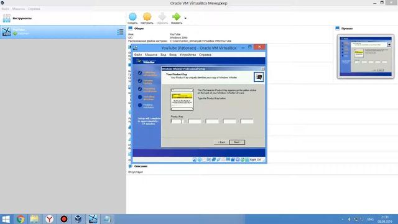
Task: Click the second Product Key field
Action: point(195,121)
